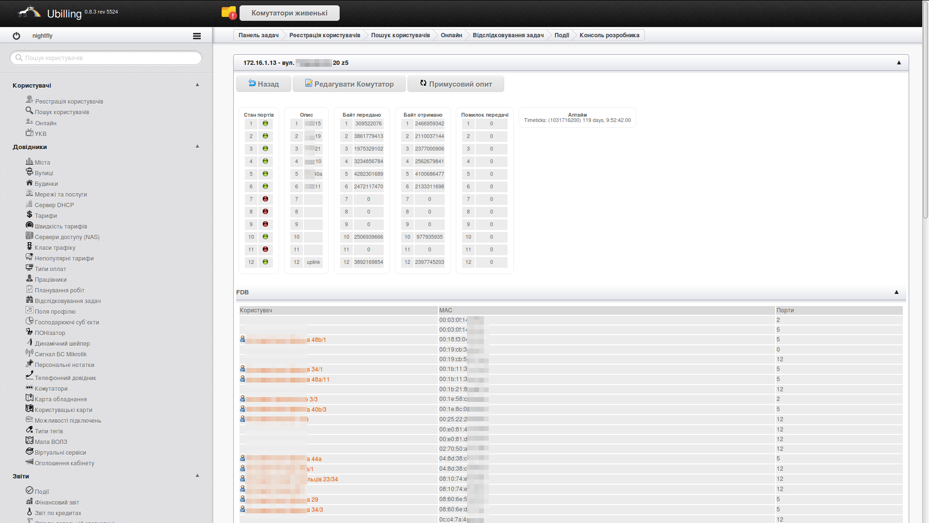Open Консоль розробника breadcrumb tab
The image size is (929, 523).
tap(609, 35)
